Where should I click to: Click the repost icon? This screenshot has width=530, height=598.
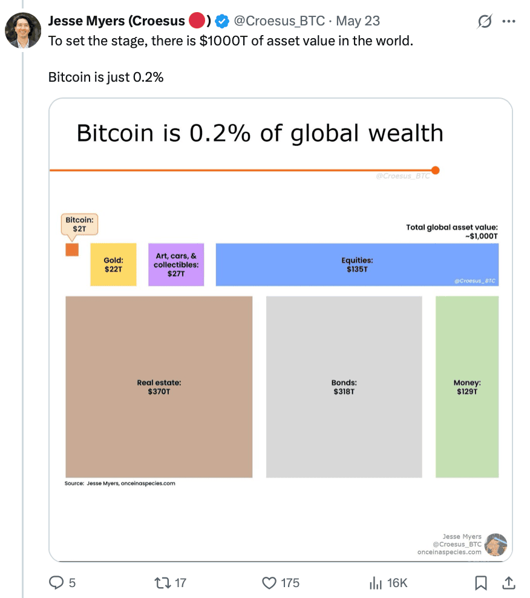point(163,583)
